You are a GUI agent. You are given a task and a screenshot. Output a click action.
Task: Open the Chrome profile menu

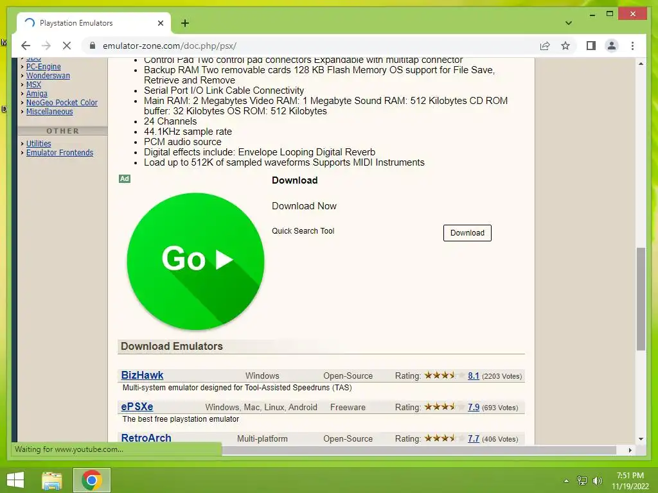(612, 46)
